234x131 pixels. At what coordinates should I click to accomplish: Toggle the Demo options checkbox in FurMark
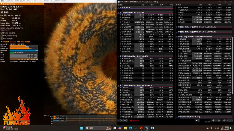[x=2, y=33]
